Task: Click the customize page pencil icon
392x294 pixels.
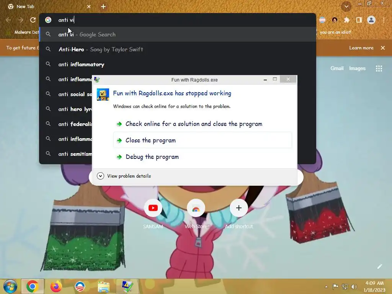Action: pos(379,266)
